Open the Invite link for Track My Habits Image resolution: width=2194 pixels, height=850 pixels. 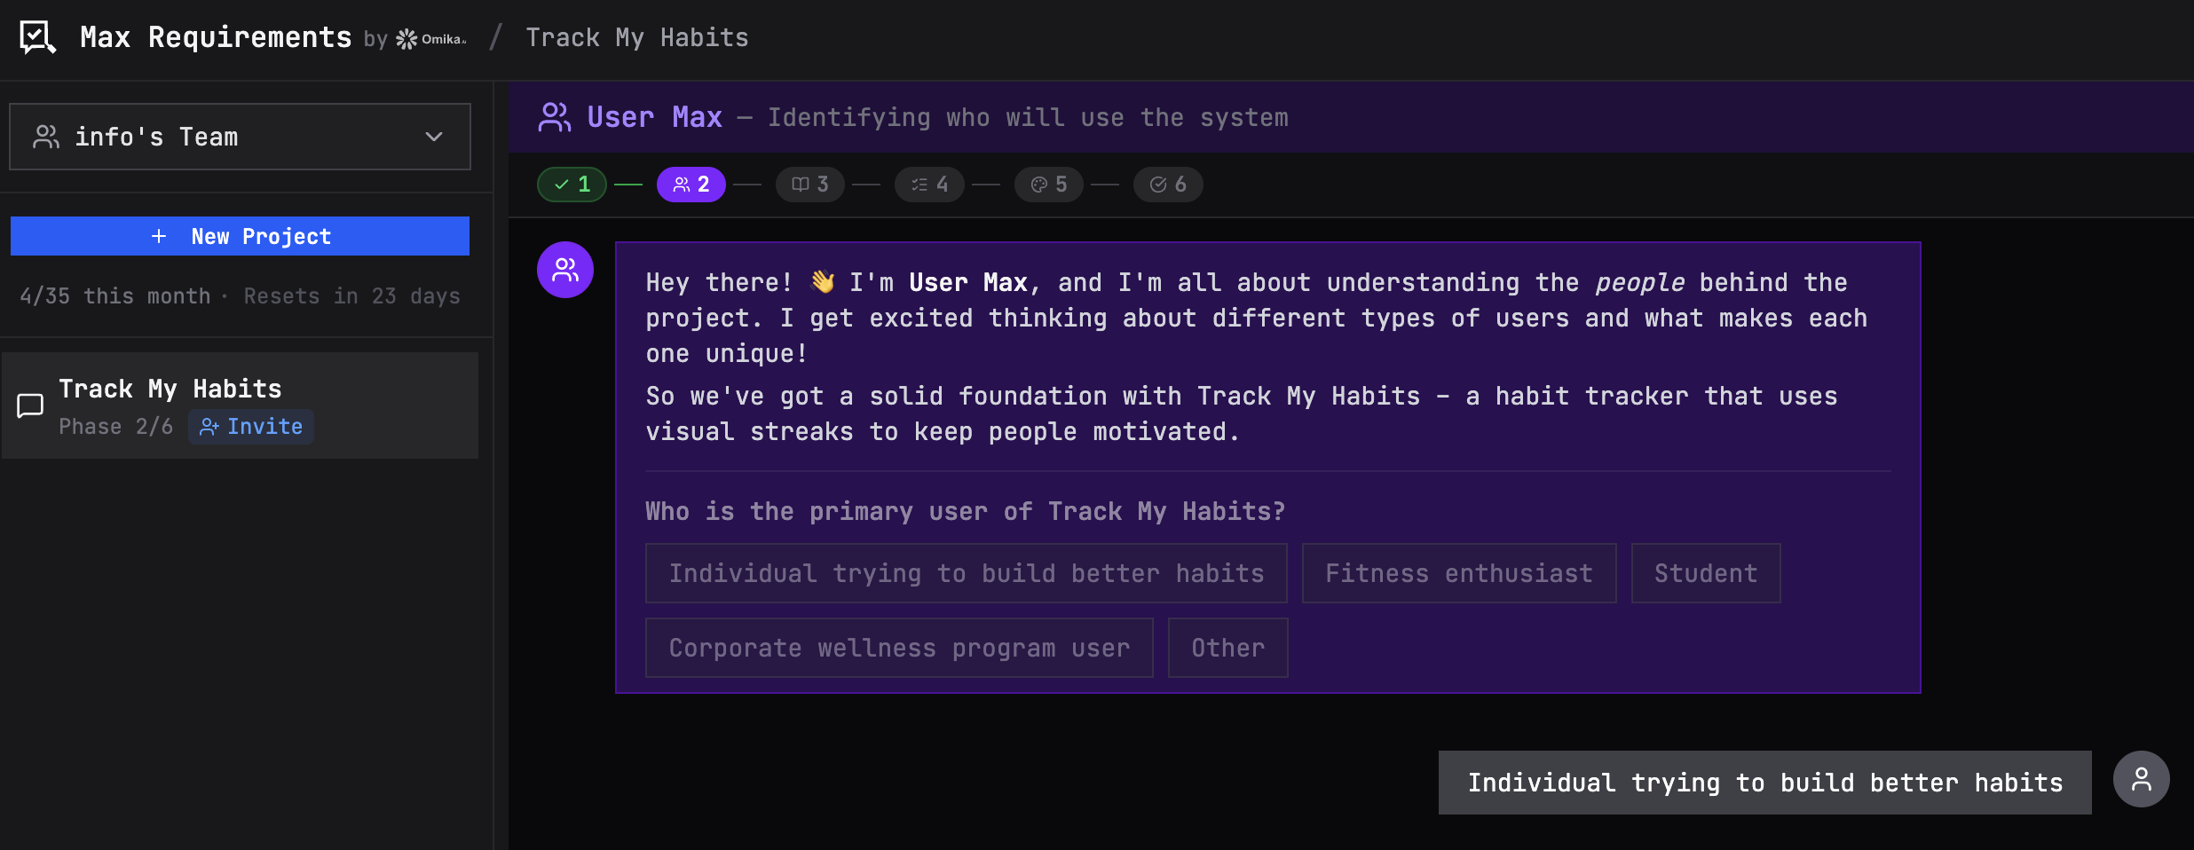(251, 426)
